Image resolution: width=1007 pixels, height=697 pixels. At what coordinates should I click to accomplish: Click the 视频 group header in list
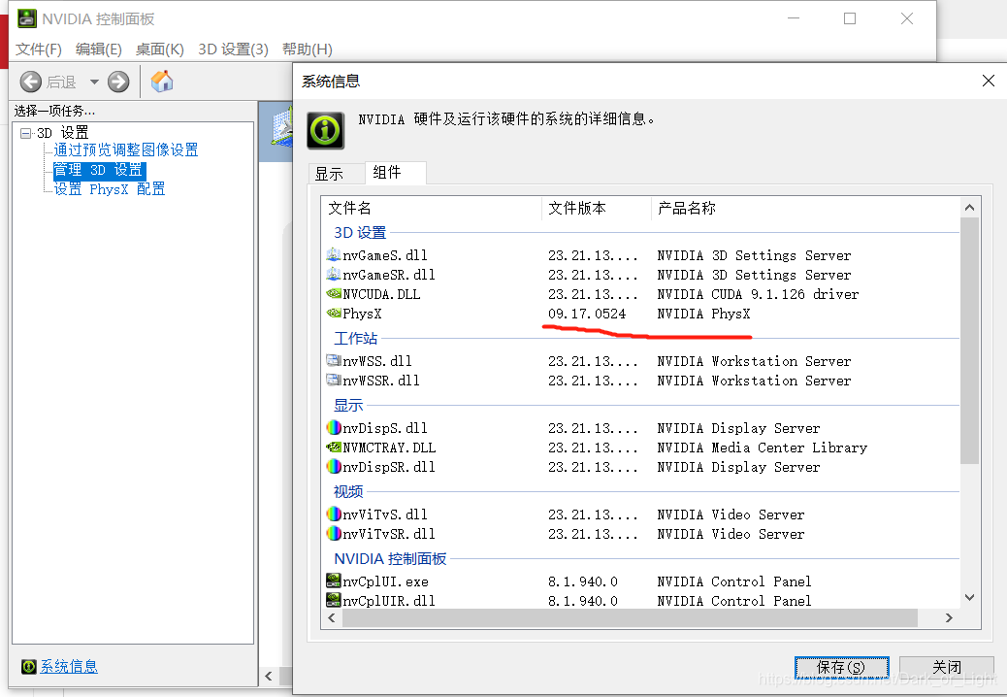[x=348, y=491]
